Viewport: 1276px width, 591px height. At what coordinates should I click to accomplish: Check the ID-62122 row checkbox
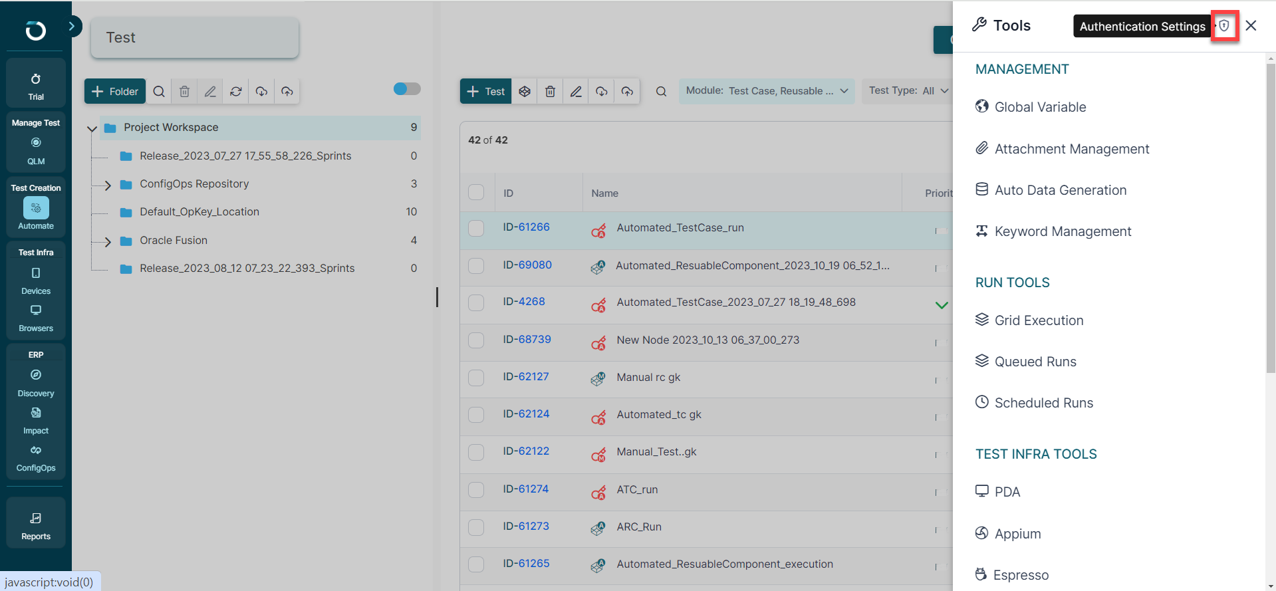pyautogui.click(x=476, y=452)
